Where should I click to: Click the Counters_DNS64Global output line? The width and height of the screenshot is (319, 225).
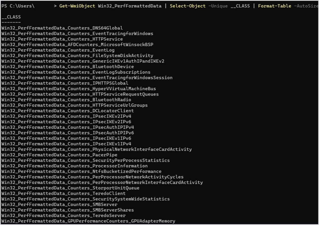pos(62,28)
